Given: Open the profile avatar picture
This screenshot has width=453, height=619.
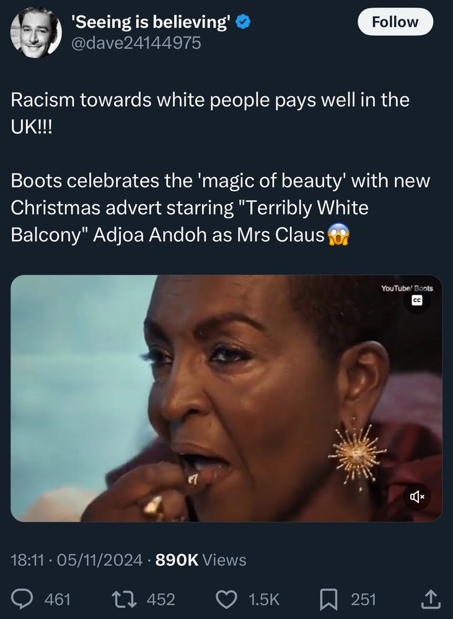Looking at the screenshot, I should click(x=36, y=33).
